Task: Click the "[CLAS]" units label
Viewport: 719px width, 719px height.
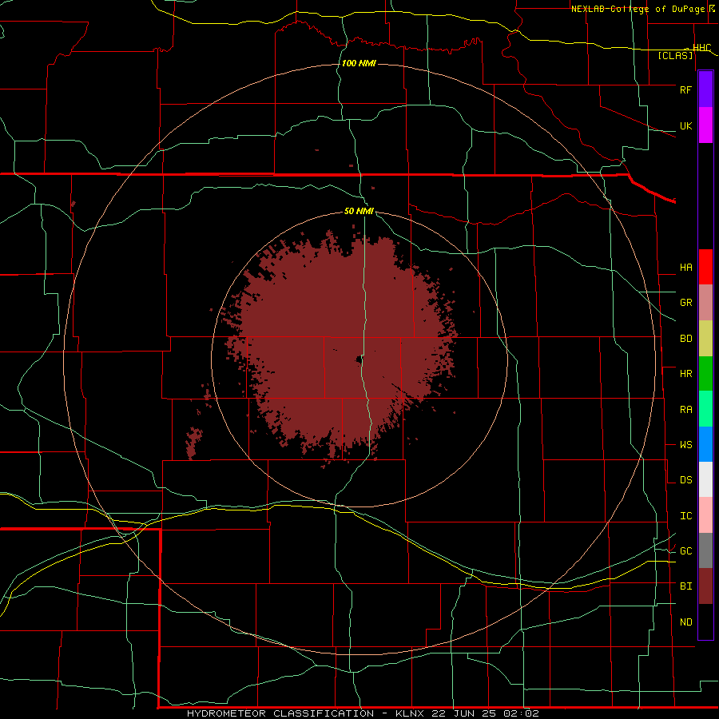Action: coord(675,56)
